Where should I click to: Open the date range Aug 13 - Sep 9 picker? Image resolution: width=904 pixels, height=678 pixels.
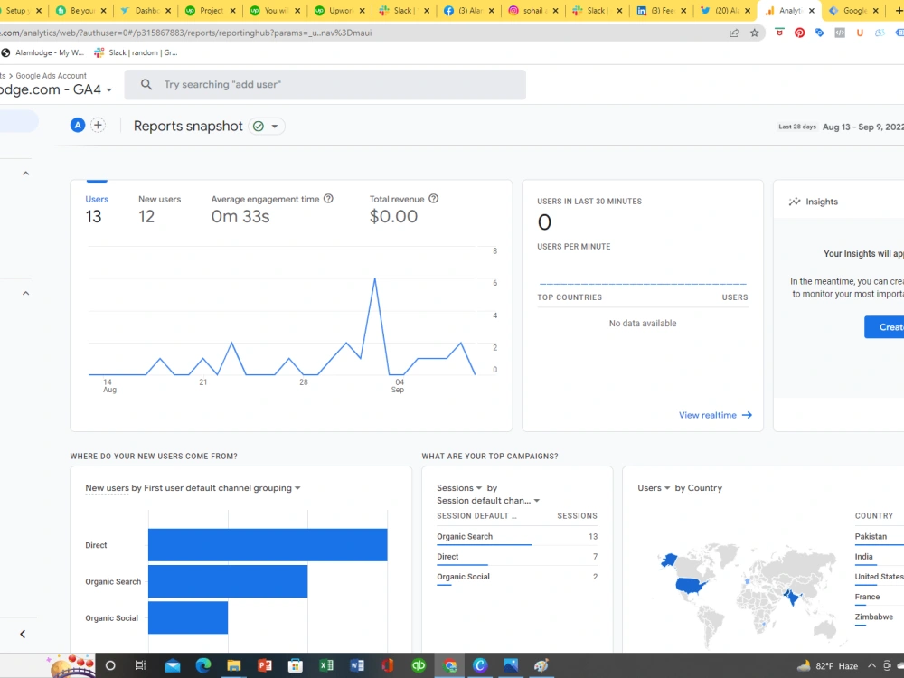[863, 127]
